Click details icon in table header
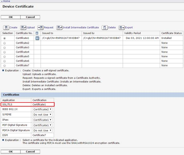This screenshot has height=155, width=184. click(37, 33)
